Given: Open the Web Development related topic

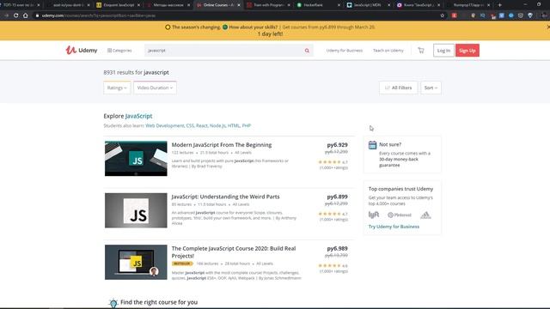Looking at the screenshot, I should click(164, 125).
